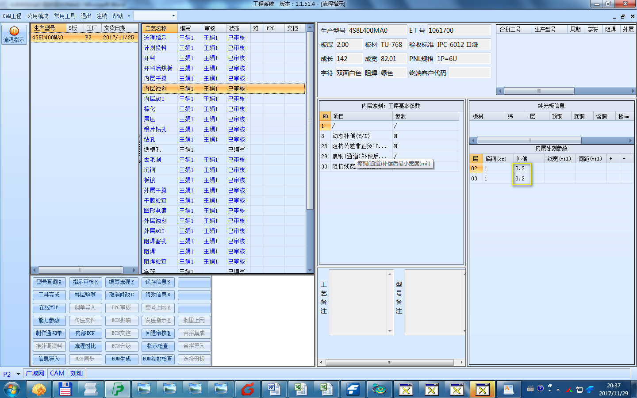Select the 铣槽孔 process row

point(223,149)
